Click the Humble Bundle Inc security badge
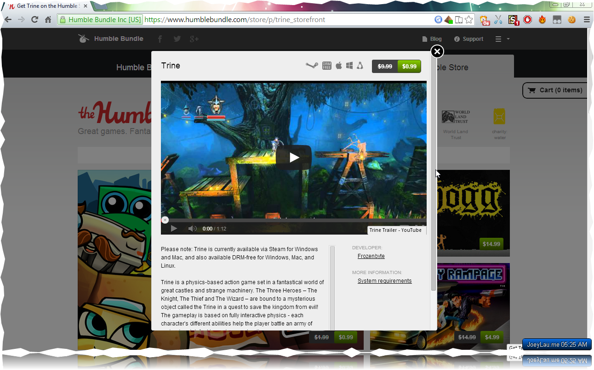 pos(100,20)
